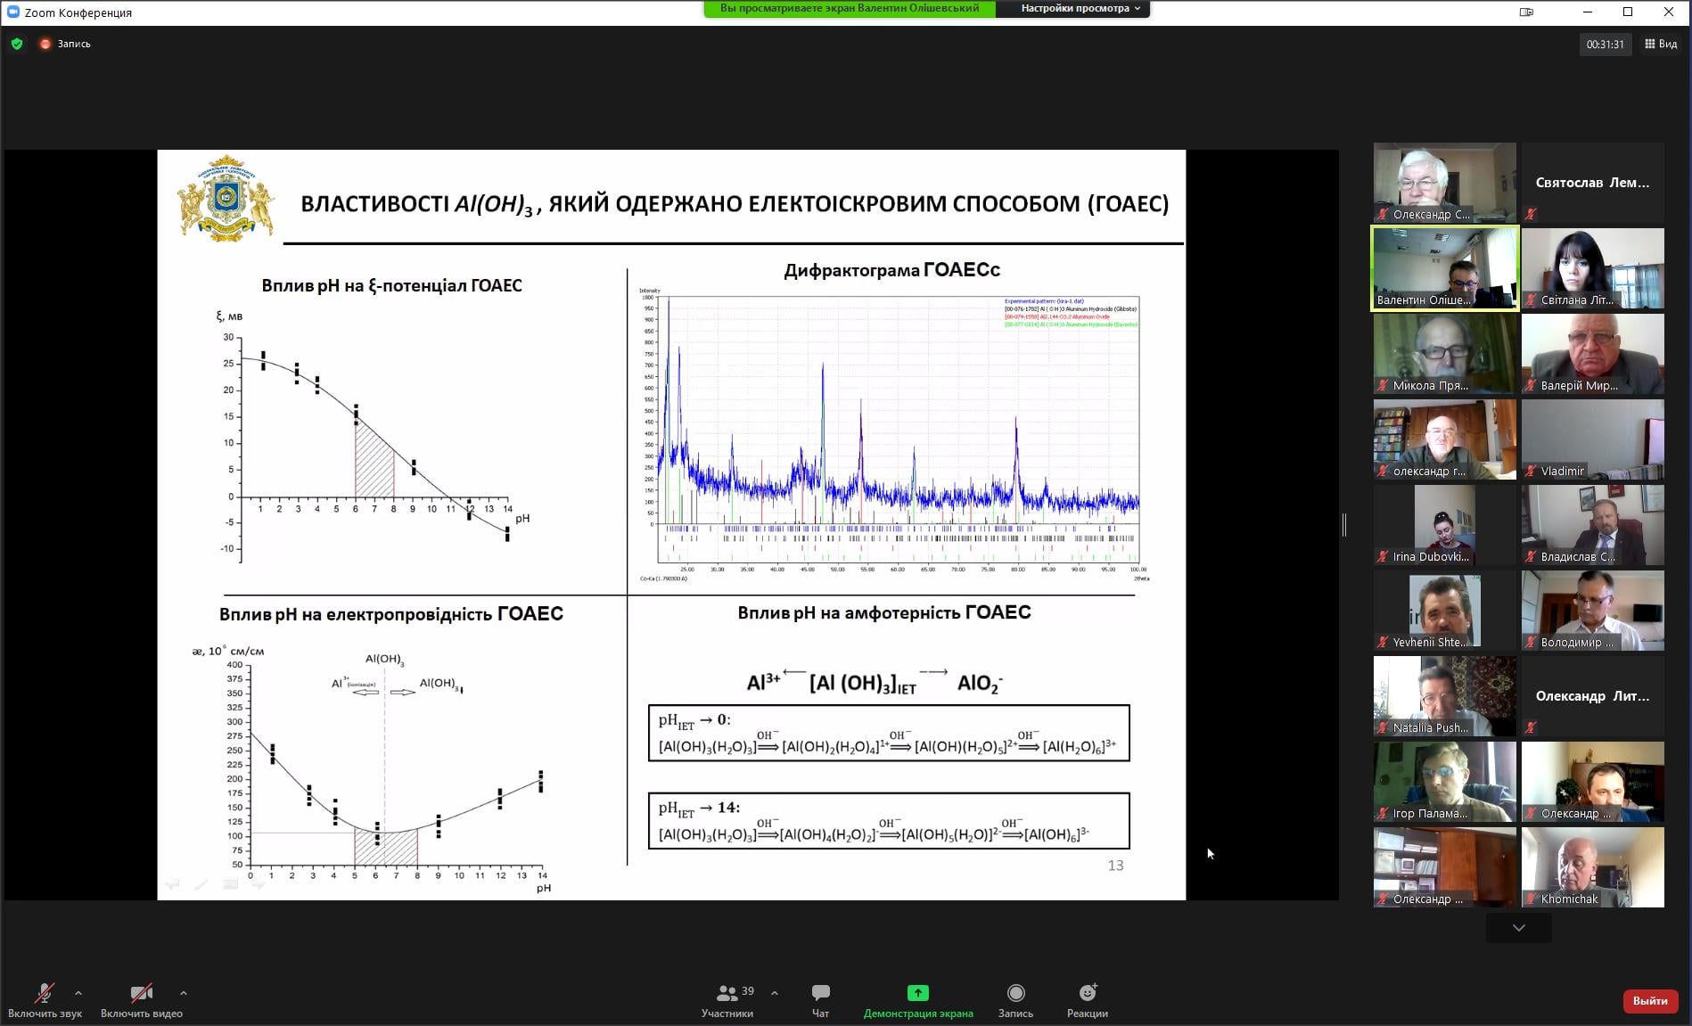Open the Reactions emoji menu

[1087, 993]
